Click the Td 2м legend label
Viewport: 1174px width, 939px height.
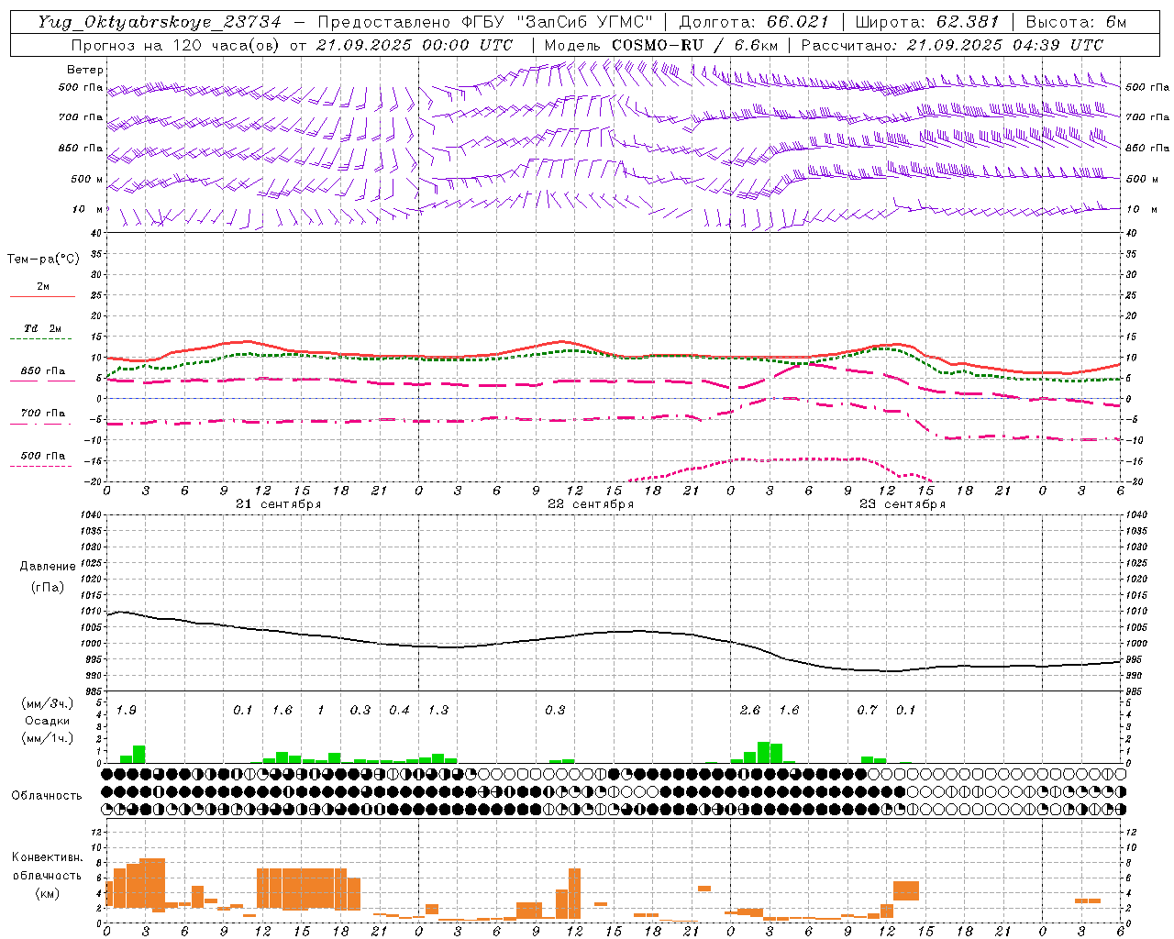pyautogui.click(x=43, y=328)
